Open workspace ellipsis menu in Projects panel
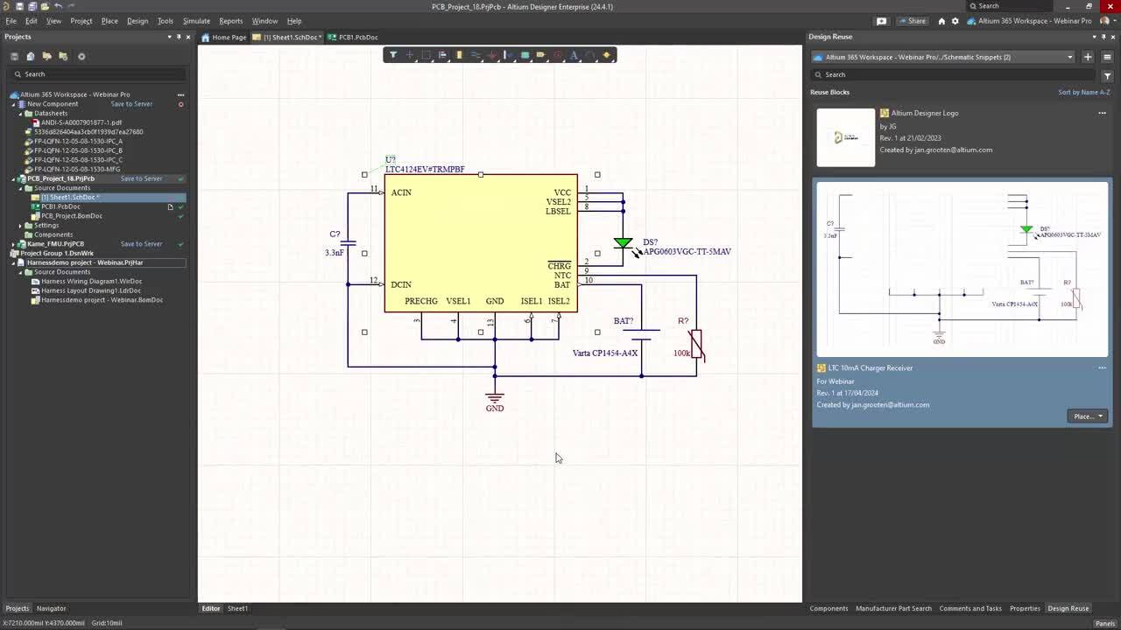The width and height of the screenshot is (1121, 630). tap(181, 94)
